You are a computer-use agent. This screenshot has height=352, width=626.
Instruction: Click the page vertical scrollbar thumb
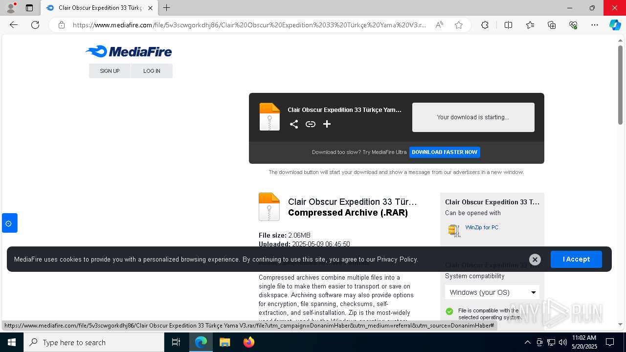pos(620,85)
